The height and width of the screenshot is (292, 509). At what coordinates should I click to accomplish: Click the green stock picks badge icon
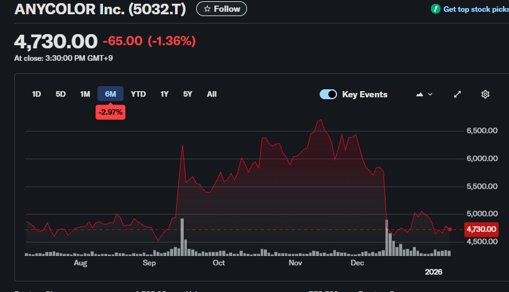(x=435, y=9)
